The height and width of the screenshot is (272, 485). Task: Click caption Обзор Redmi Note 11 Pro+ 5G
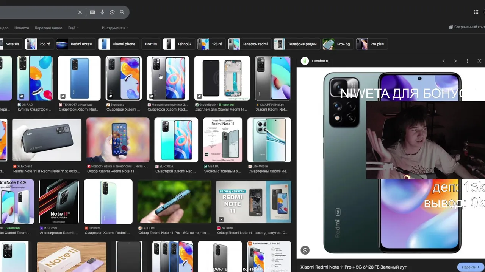174,233
